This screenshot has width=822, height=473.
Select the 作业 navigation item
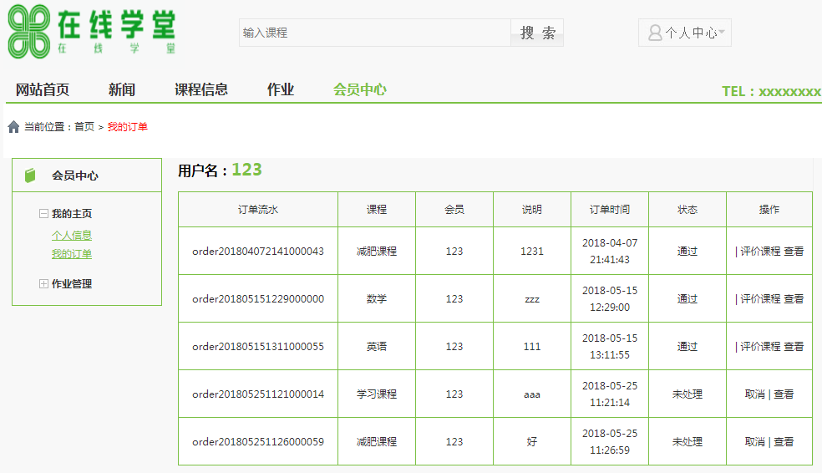tap(281, 89)
